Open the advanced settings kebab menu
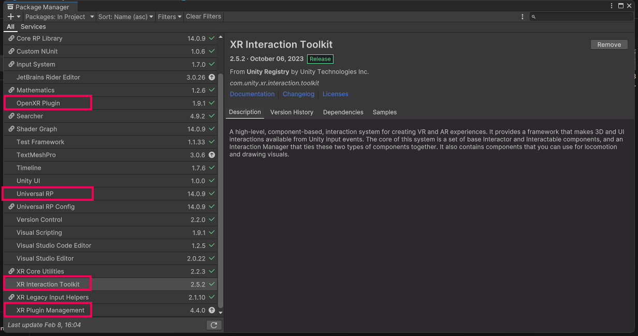The height and width of the screenshot is (336, 638). point(522,16)
